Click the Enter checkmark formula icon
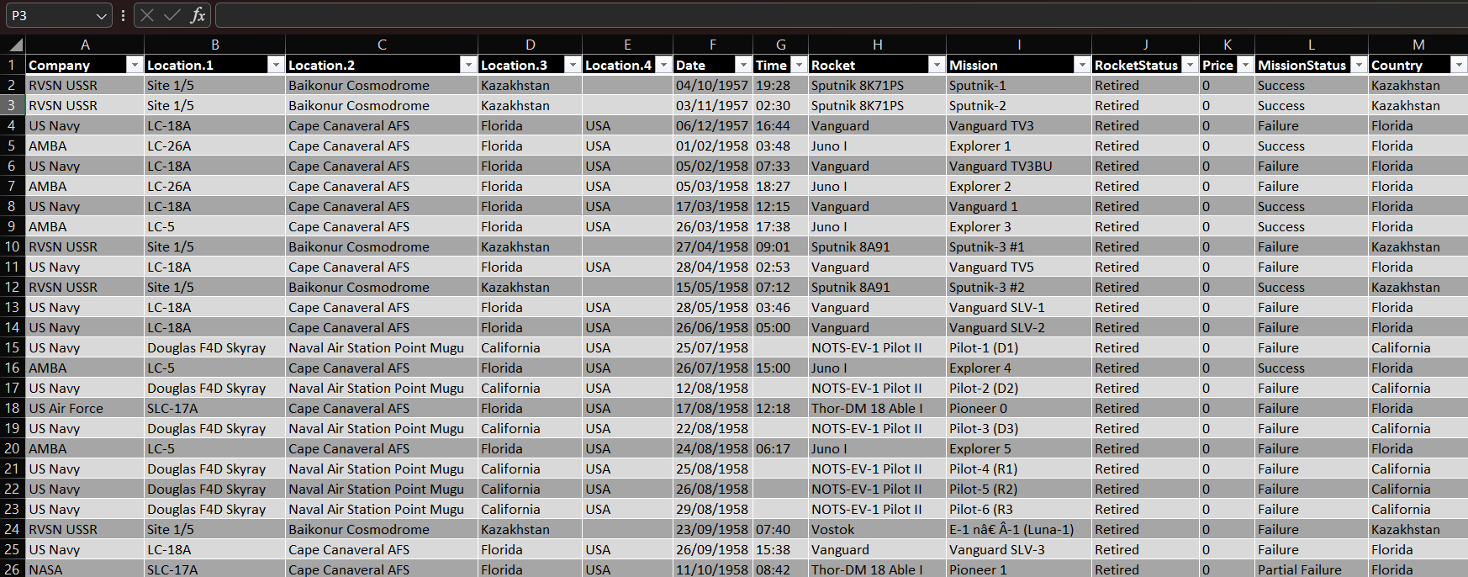The width and height of the screenshot is (1468, 577). (x=172, y=15)
